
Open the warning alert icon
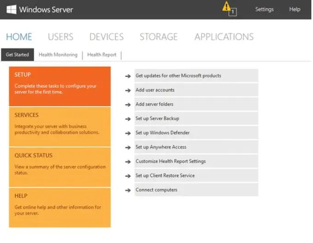pos(226,6)
